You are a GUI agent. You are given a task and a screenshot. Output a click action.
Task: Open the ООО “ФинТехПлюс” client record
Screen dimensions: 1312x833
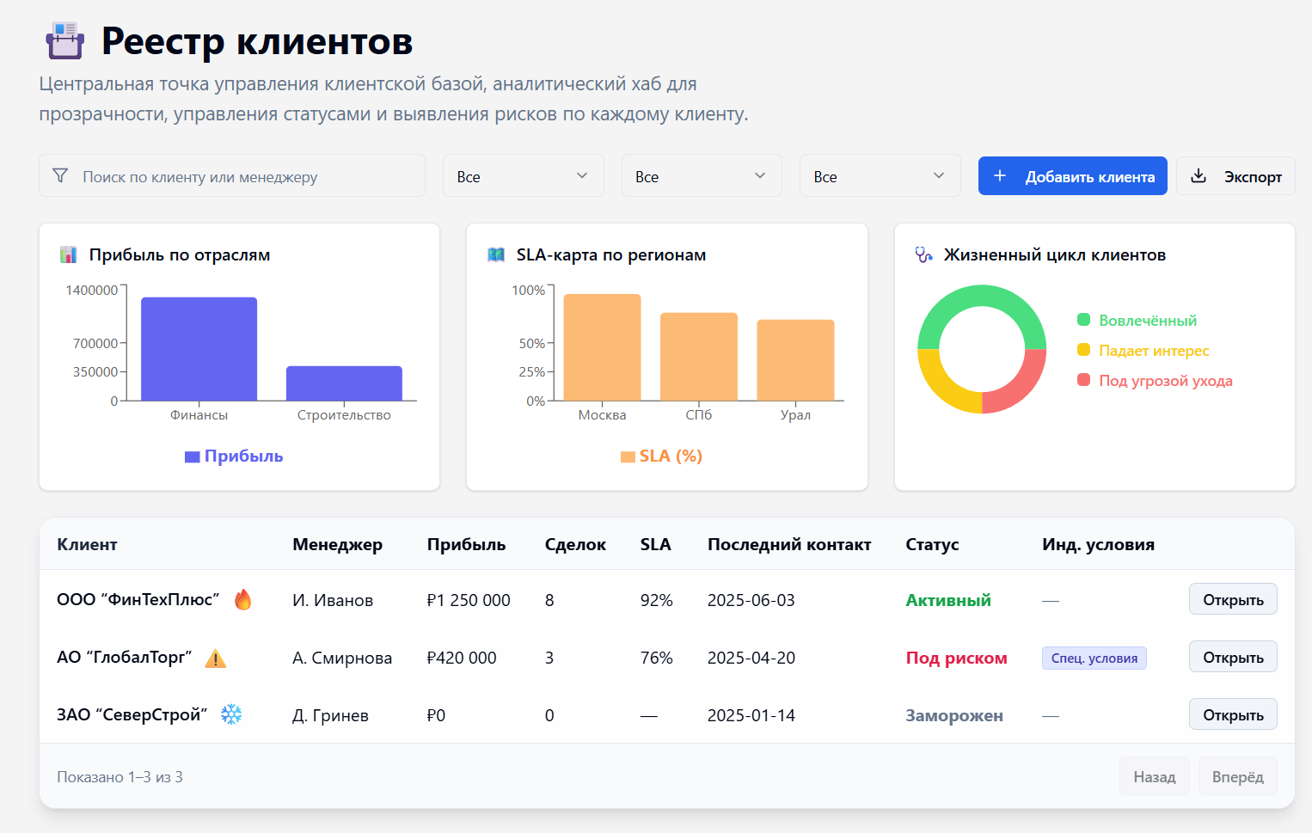coord(1233,599)
